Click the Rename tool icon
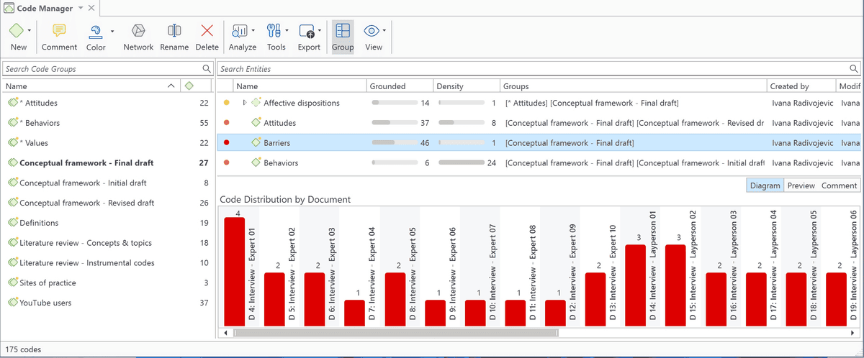The image size is (864, 358). (174, 31)
